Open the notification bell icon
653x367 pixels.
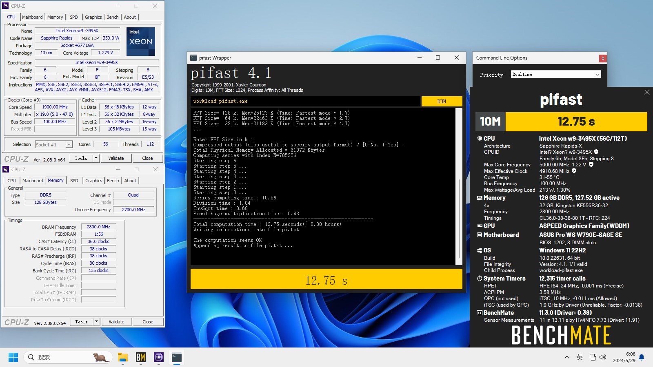tap(642, 358)
